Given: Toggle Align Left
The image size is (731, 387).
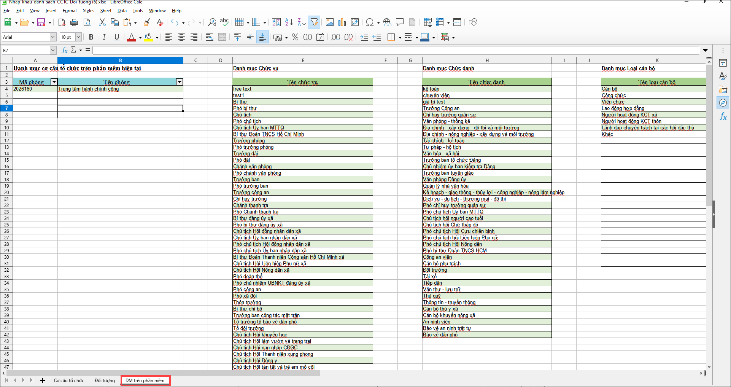Looking at the screenshot, I should coord(169,37).
